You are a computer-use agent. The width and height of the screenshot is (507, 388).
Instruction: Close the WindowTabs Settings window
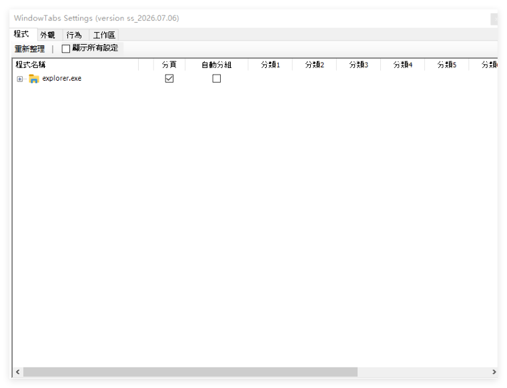point(494,19)
